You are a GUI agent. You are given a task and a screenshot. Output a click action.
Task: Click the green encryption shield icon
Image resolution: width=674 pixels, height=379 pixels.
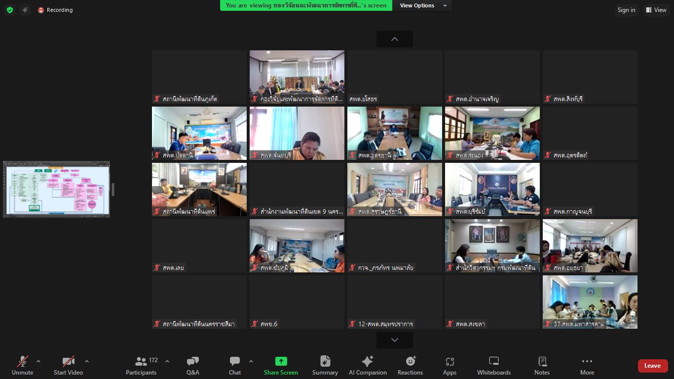pyautogui.click(x=9, y=10)
